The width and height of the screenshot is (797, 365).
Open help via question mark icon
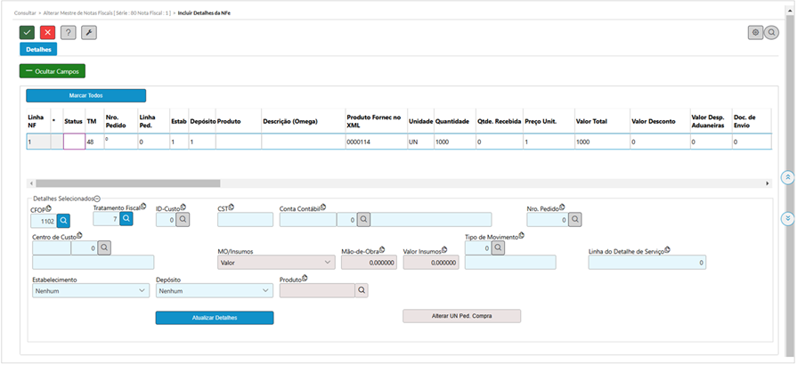pyautogui.click(x=69, y=32)
